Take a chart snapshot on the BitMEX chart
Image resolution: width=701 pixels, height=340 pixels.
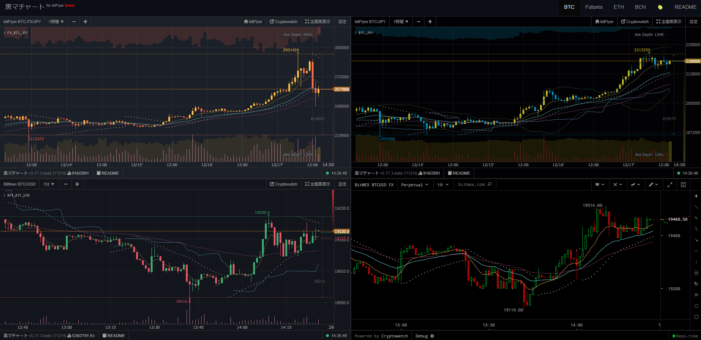click(x=683, y=184)
